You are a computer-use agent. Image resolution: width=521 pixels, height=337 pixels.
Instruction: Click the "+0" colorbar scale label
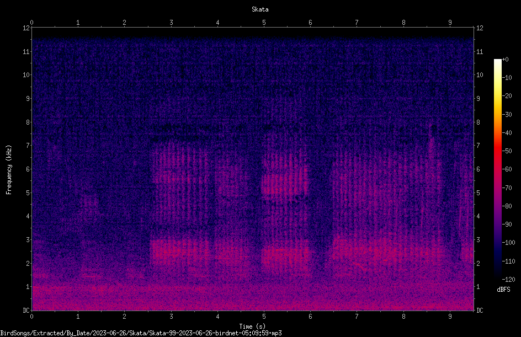tap(505, 60)
